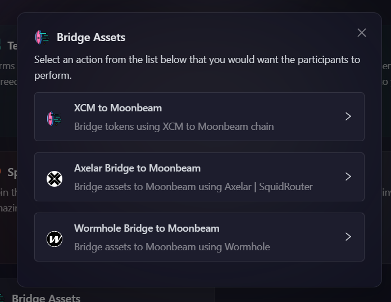Click the Bridge Assets header icon
The image size is (391, 302).
(42, 37)
